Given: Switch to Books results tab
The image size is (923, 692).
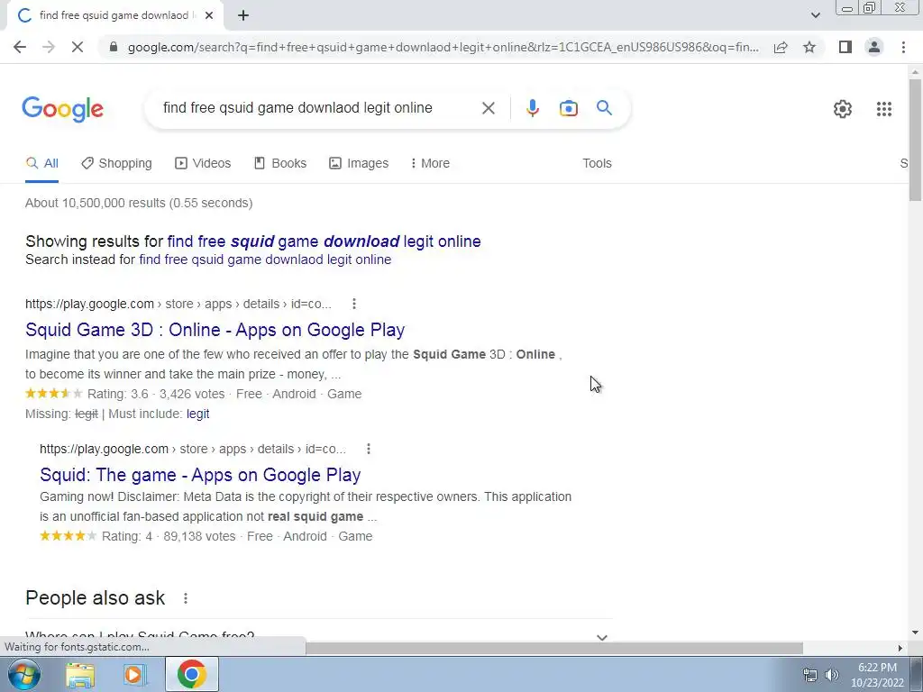Looking at the screenshot, I should [x=280, y=164].
